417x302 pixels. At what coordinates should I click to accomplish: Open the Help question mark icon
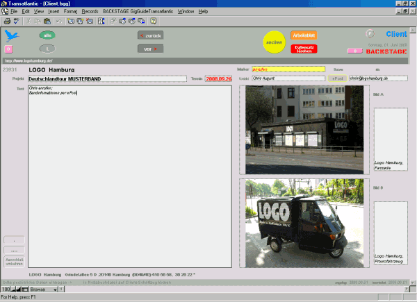154,21
